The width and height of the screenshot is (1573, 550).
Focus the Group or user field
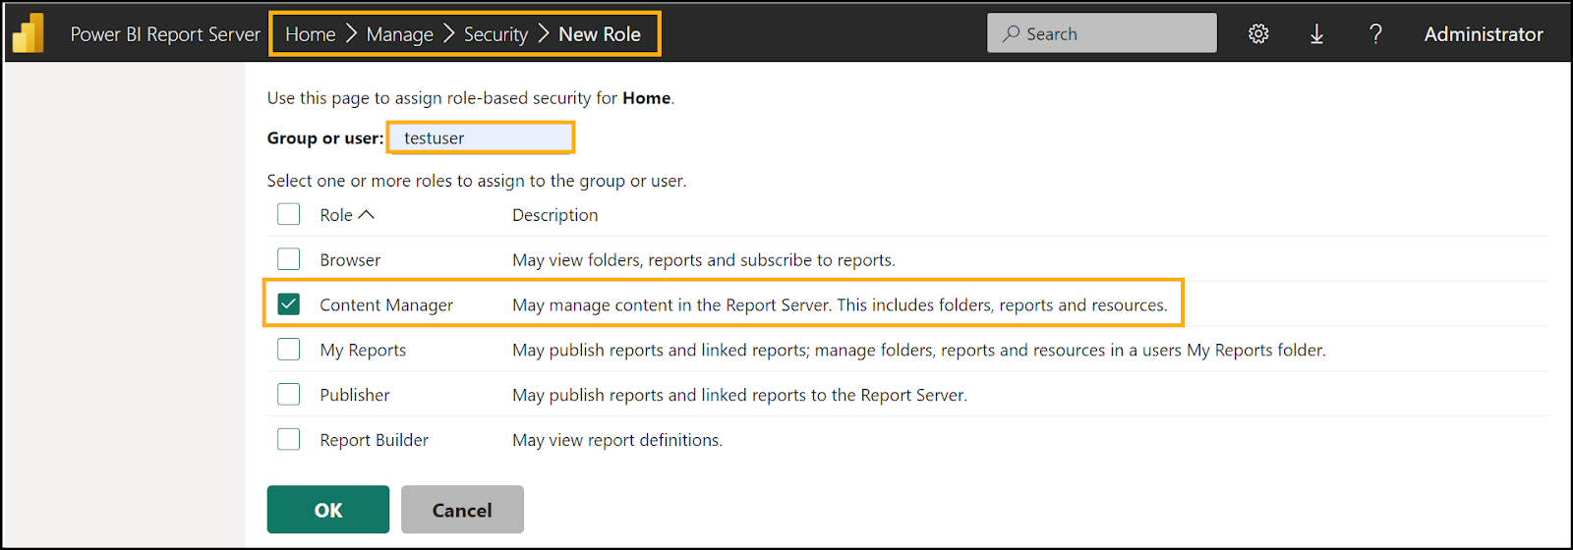pos(481,138)
